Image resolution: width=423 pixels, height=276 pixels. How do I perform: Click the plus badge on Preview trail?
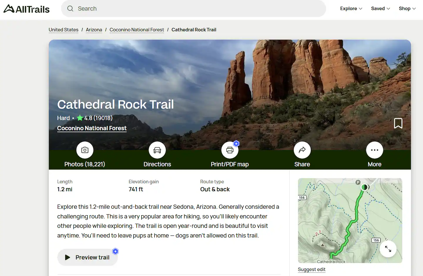click(115, 251)
